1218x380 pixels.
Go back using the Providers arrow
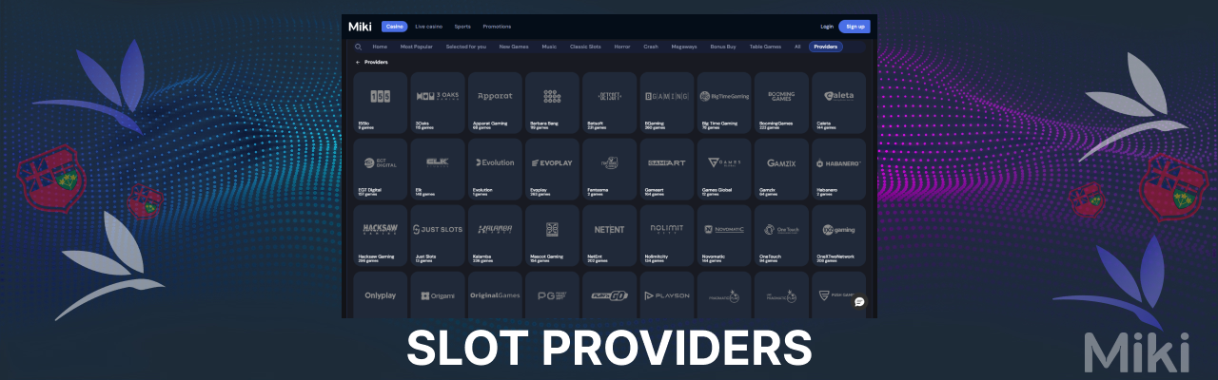[358, 62]
